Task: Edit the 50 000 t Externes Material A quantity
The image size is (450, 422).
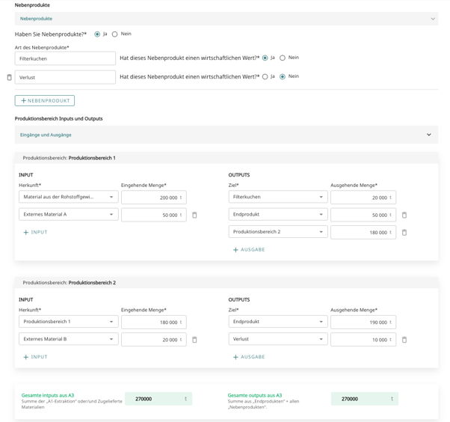Action: [x=154, y=215]
